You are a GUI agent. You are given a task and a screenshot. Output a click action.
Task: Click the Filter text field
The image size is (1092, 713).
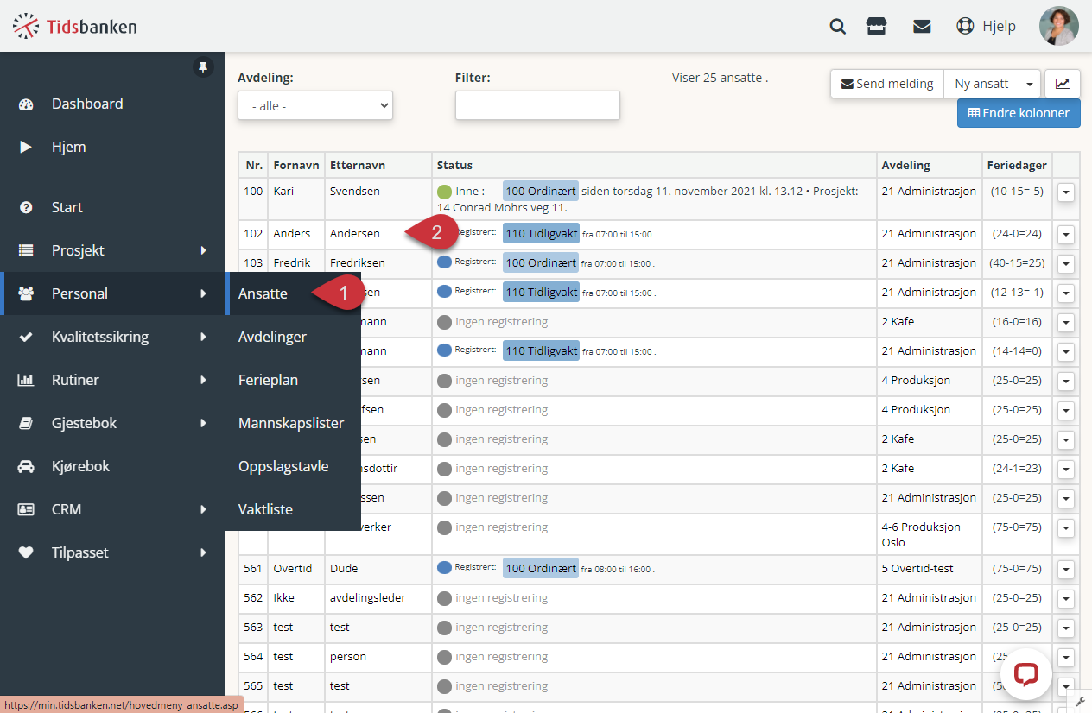[537, 105]
